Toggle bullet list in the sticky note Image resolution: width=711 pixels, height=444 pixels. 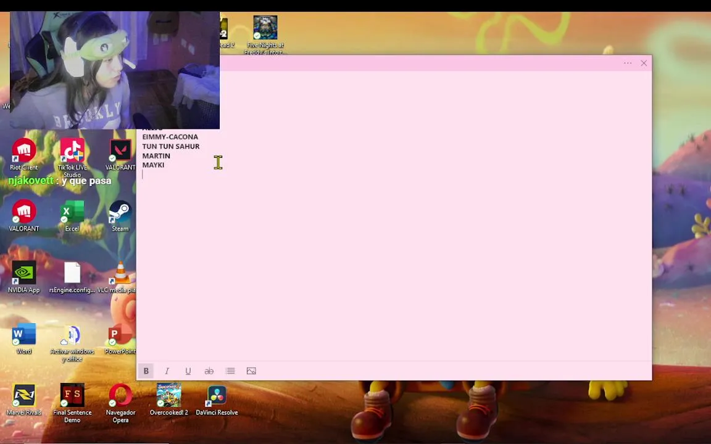coord(230,371)
